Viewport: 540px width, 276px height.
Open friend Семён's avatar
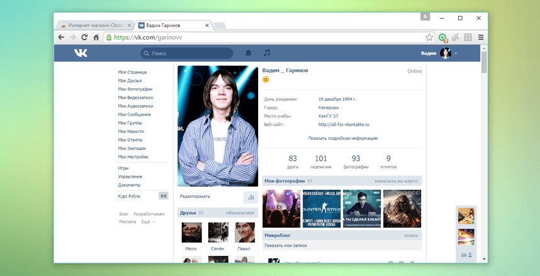[x=218, y=233]
